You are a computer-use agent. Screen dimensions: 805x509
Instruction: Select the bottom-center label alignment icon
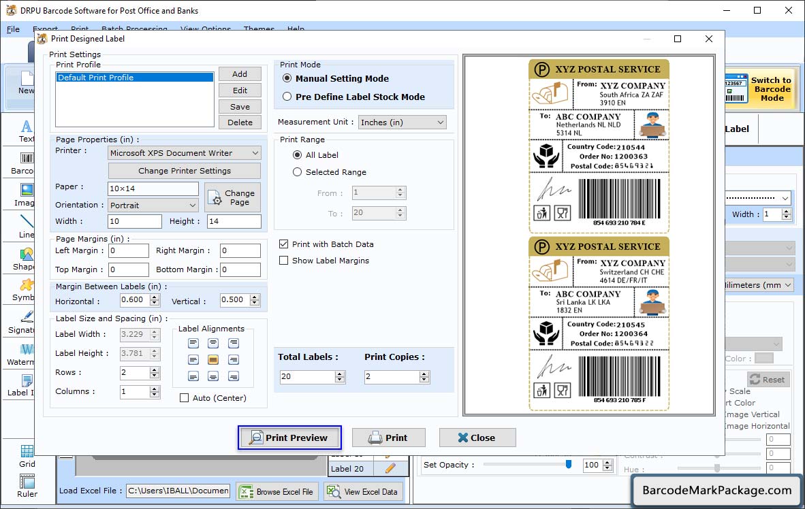213,376
